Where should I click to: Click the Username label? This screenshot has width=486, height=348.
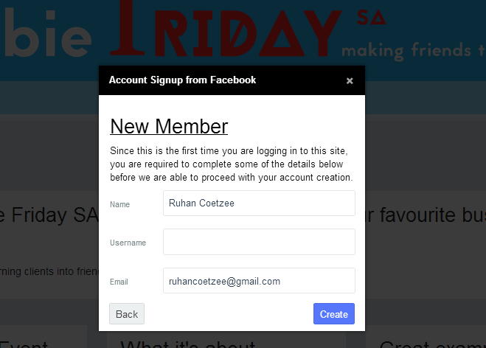pos(128,243)
